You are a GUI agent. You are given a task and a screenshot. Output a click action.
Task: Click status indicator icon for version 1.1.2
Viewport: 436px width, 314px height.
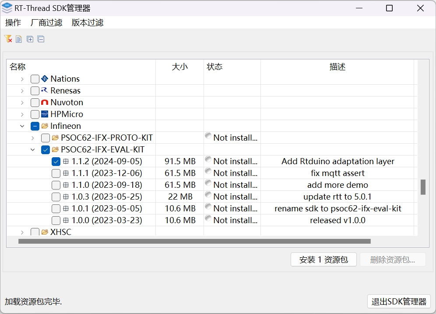click(x=208, y=159)
